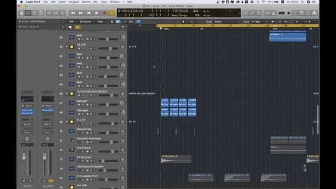Screen dimensions: 336x189
Task: Click the Fast Forward transport button
Action: tap(81, 13)
